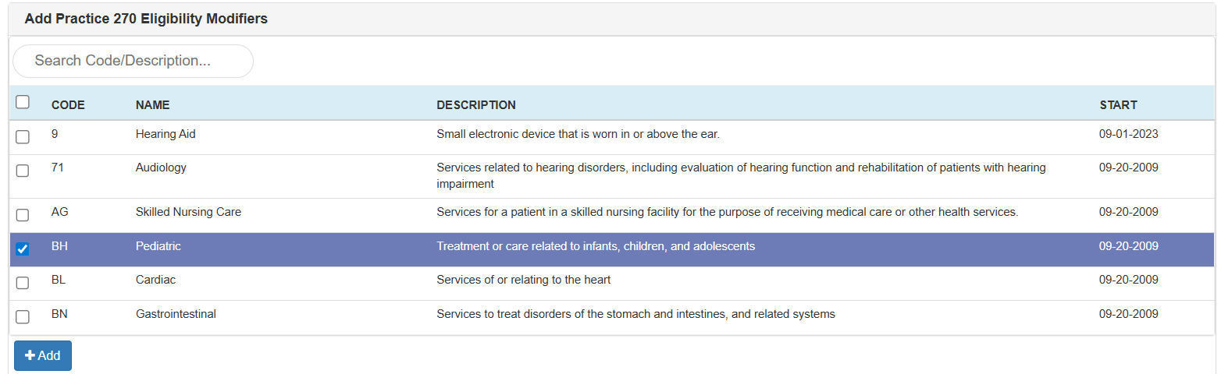
Task: Click the DESCRIPTION column header
Action: 475,105
